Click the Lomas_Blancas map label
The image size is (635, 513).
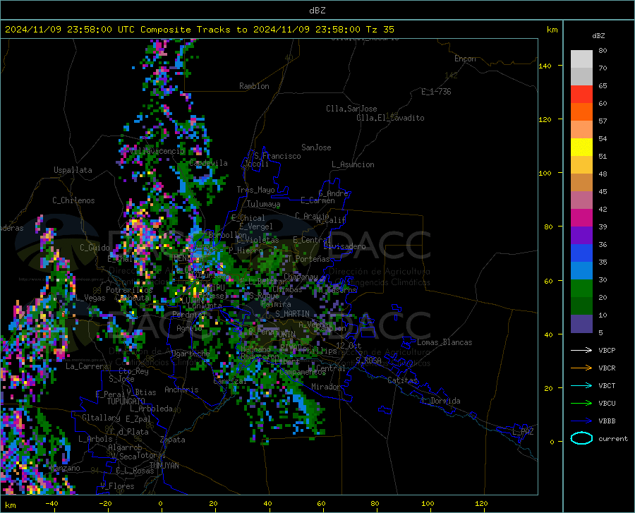coord(445,342)
